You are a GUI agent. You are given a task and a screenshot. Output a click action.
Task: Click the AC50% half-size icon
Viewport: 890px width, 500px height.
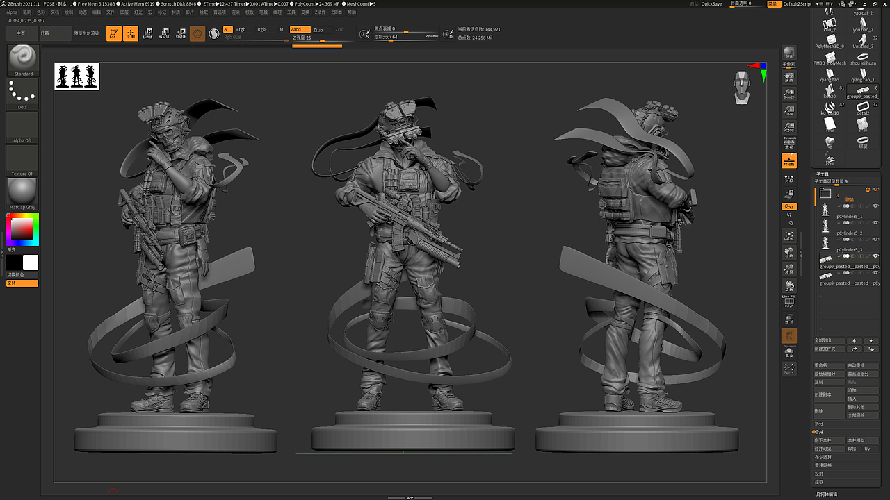[x=789, y=126]
